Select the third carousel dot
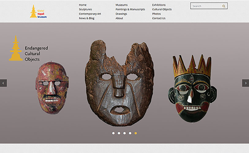The height and width of the screenshot is (153, 249). point(124,133)
